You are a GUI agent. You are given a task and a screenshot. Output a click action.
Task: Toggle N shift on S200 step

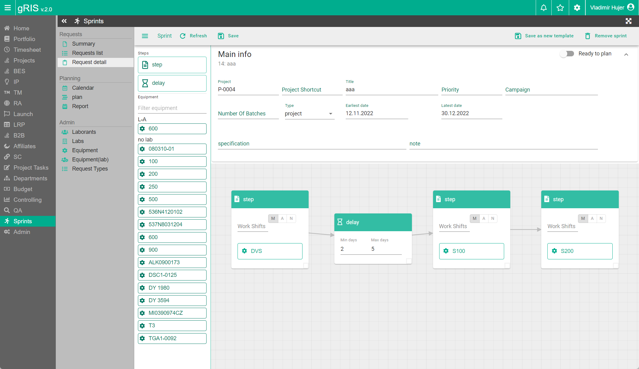tap(601, 218)
